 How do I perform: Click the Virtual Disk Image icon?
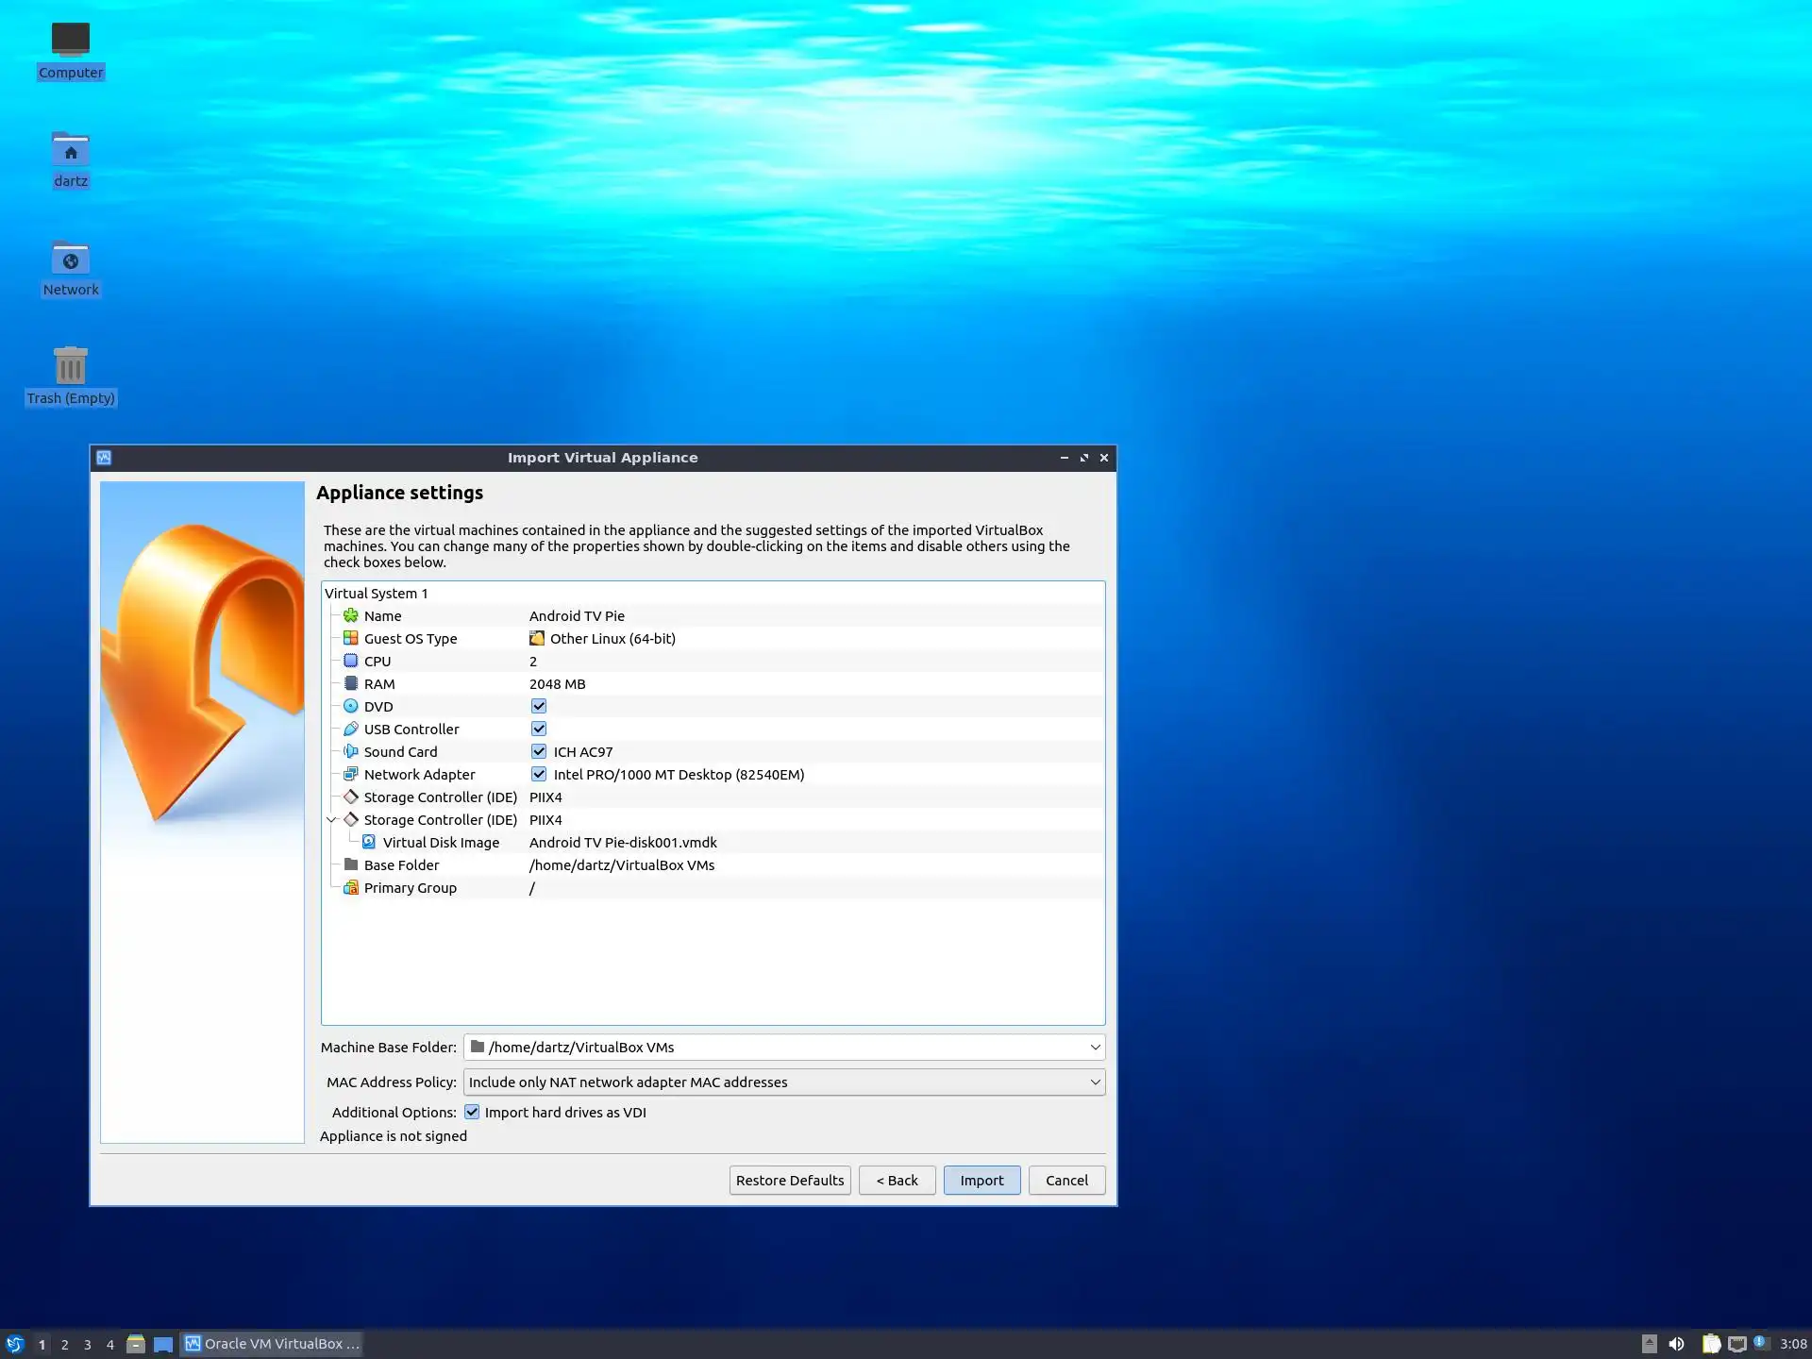pyautogui.click(x=369, y=842)
